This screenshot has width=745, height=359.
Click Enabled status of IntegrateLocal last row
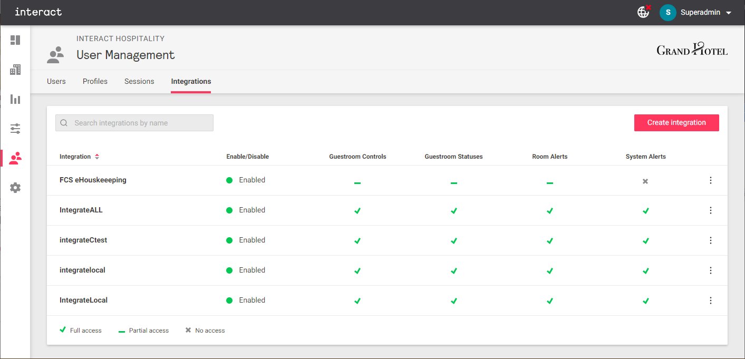(x=246, y=300)
